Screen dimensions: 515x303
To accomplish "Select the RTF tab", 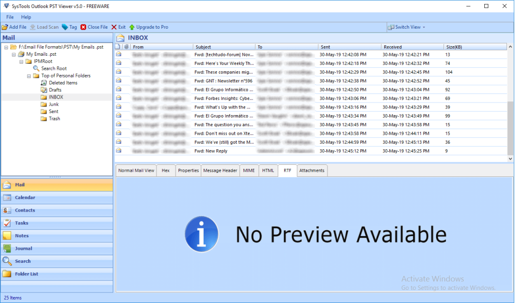I will pos(287,170).
